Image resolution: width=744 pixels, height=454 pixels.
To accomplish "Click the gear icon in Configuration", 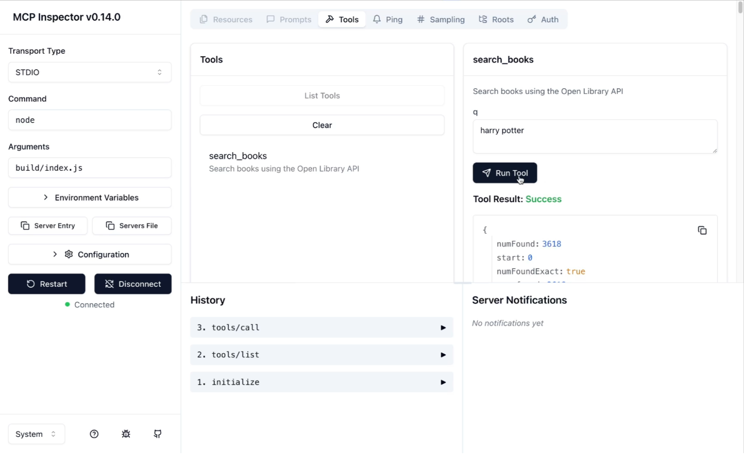I will point(69,254).
